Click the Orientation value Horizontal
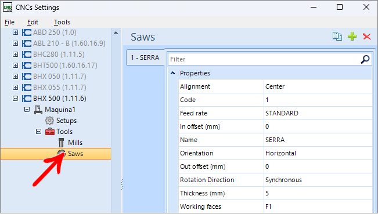This screenshot has height=214, width=378. (280, 153)
